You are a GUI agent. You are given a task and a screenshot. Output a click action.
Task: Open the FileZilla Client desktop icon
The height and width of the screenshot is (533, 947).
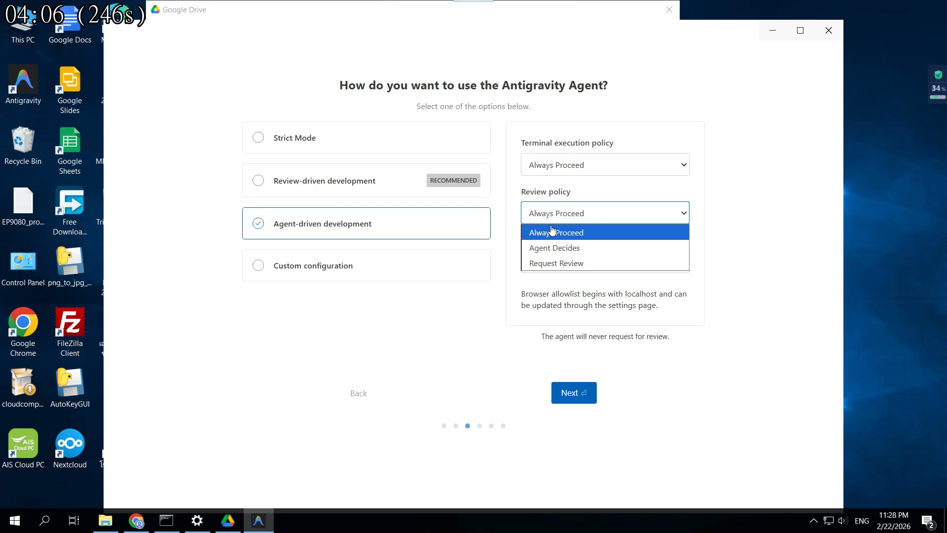(70, 332)
